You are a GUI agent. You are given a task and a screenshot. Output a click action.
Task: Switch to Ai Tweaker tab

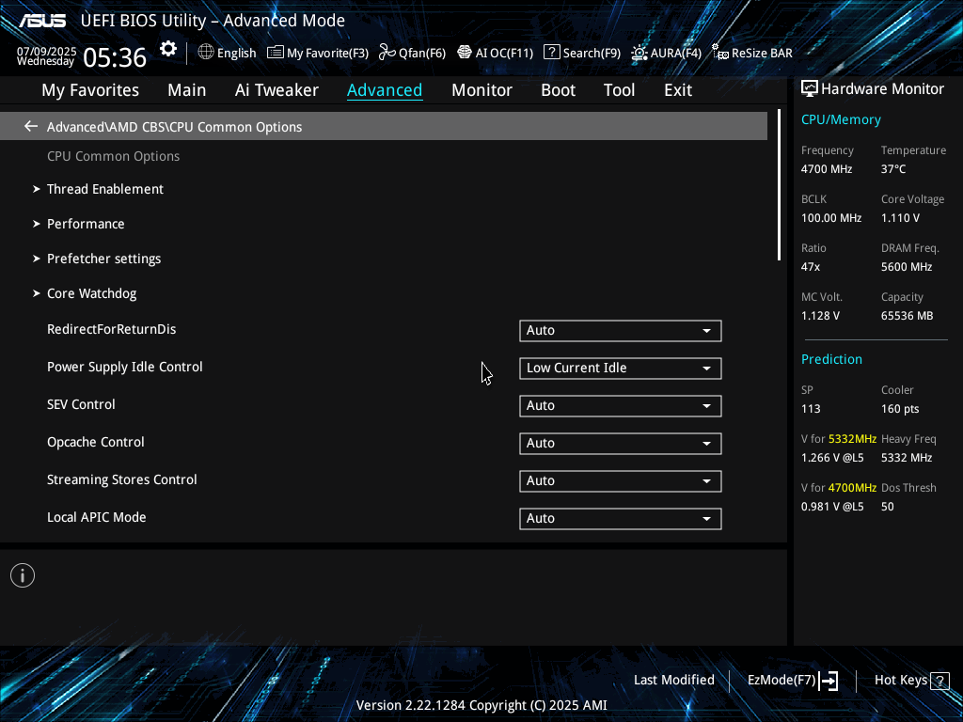coord(276,90)
